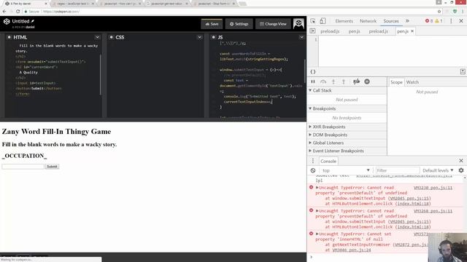Open the Watch pane tab

click(x=412, y=82)
